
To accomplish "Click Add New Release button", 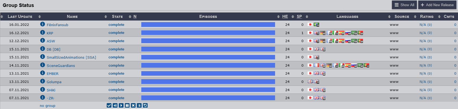I will click(437, 5).
